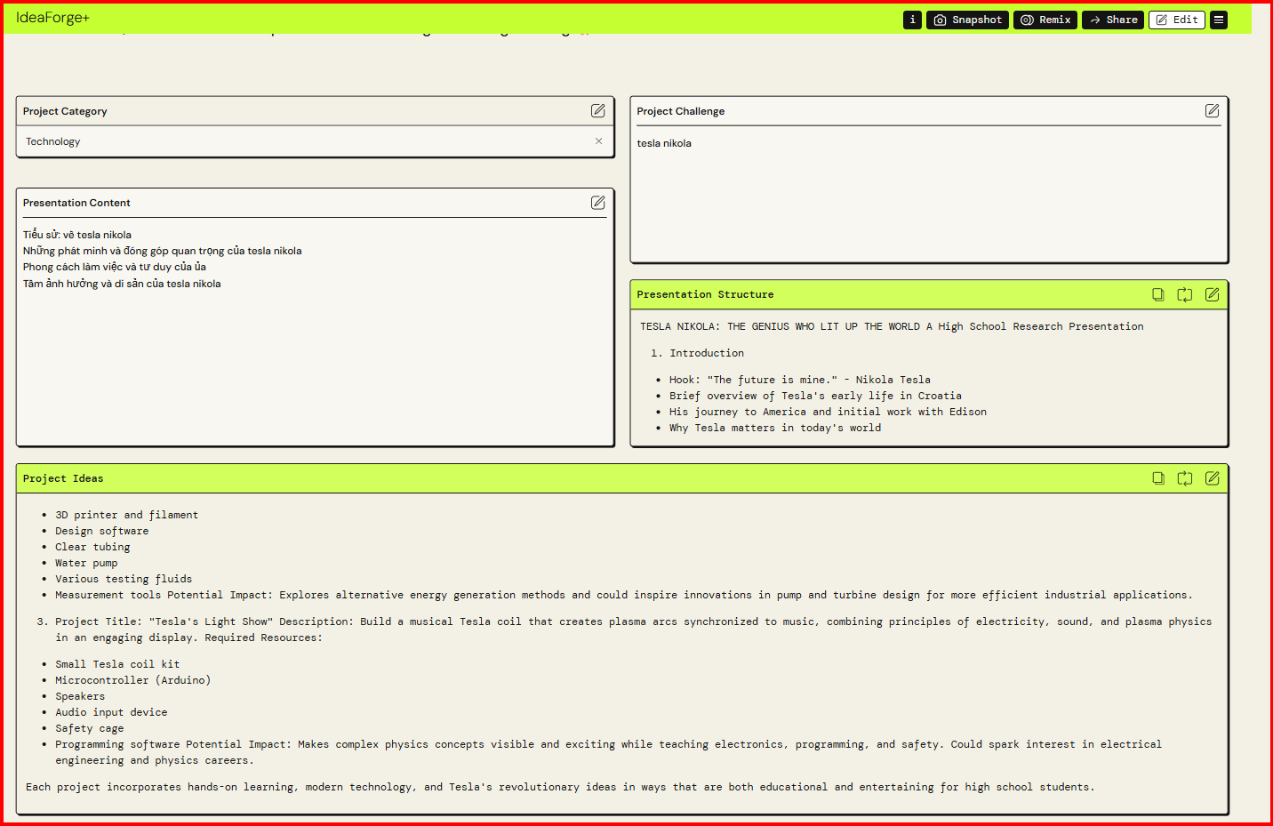Edit the Presentation Content card
Screen dimensions: 1273x826
tap(598, 203)
